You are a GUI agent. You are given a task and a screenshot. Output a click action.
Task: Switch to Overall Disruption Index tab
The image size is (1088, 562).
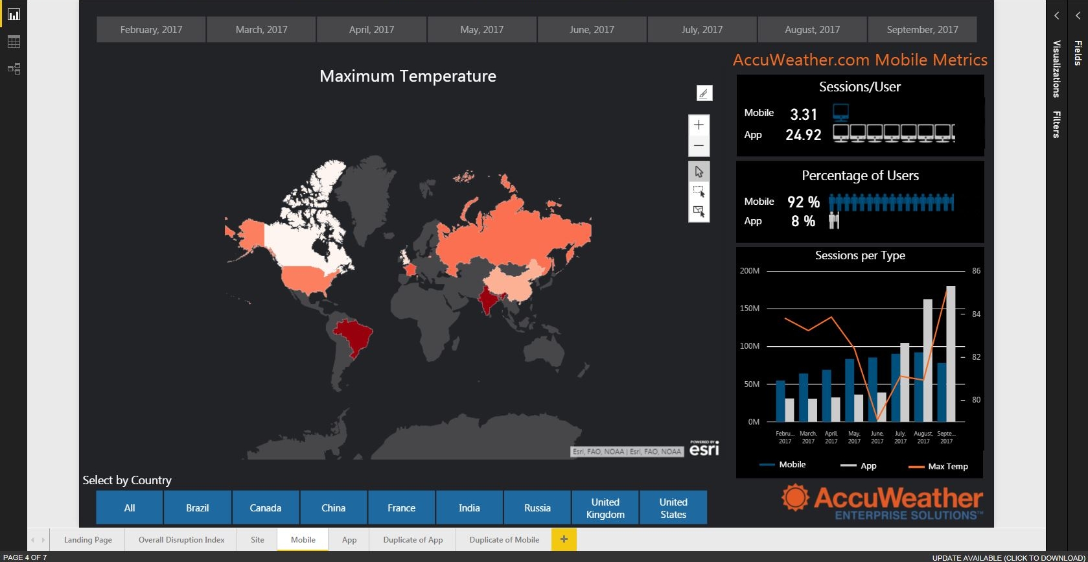(x=181, y=539)
